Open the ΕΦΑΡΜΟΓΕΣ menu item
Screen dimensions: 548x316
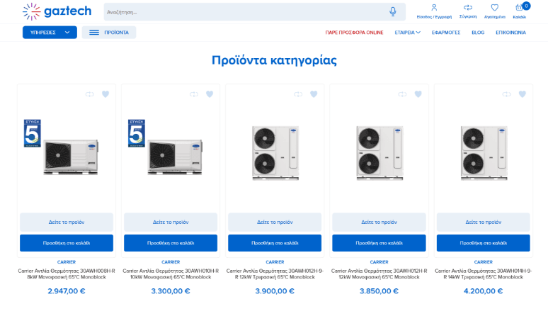coord(446,33)
